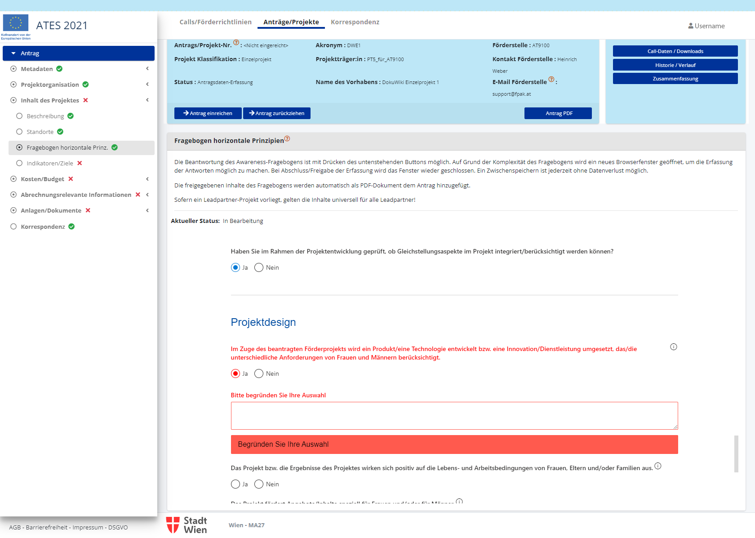Open the Antrag PDF button
This screenshot has height=538, width=755.
[558, 113]
